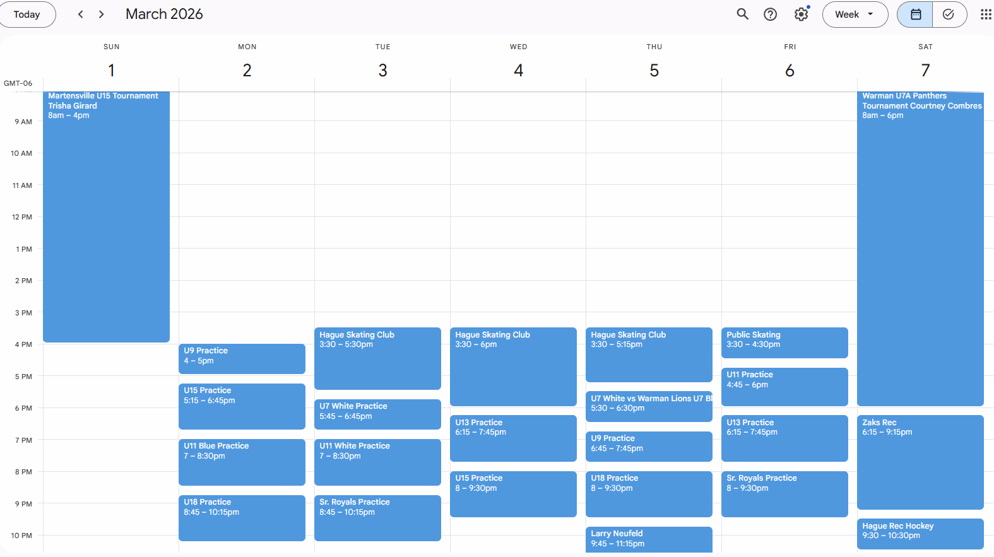Open the Help question mark icon
994x557 pixels.
(770, 15)
